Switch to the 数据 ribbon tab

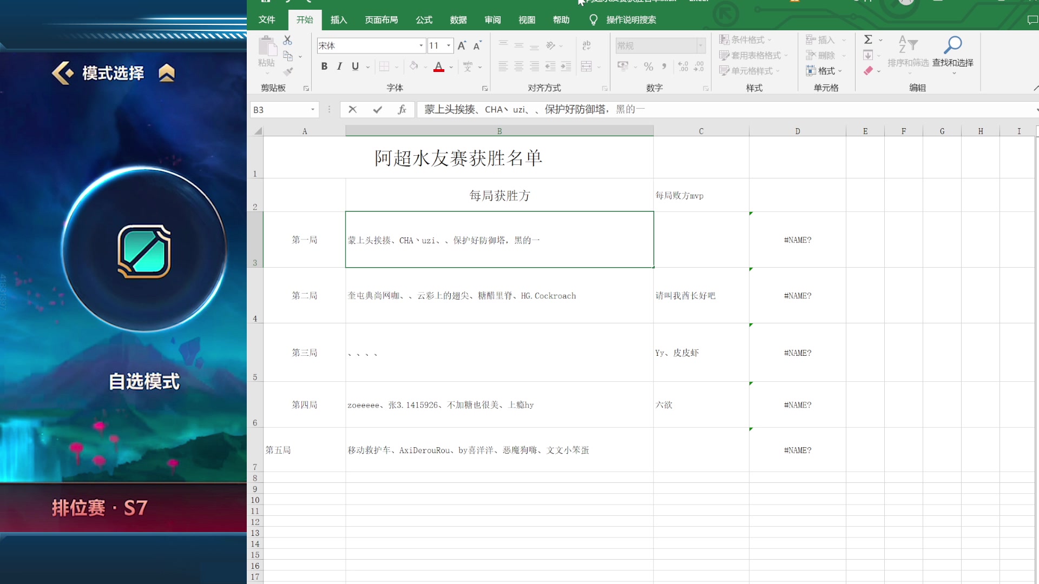click(458, 19)
